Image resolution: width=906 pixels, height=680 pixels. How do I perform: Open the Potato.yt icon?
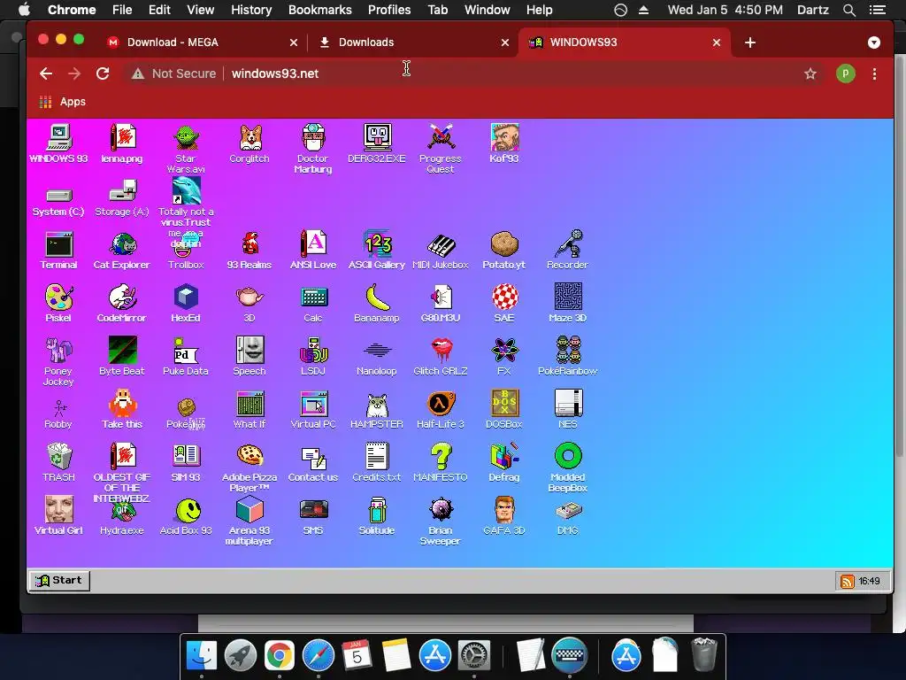coord(503,251)
